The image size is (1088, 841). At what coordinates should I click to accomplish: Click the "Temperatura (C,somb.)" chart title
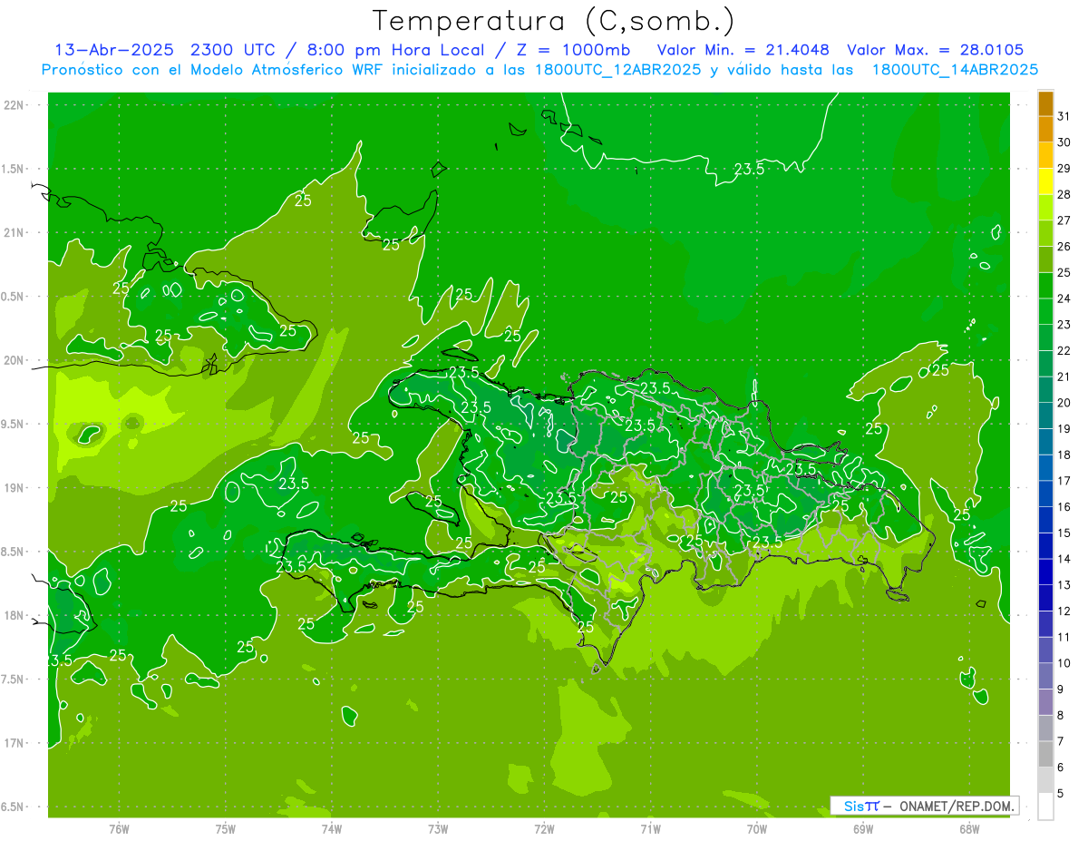click(x=554, y=21)
